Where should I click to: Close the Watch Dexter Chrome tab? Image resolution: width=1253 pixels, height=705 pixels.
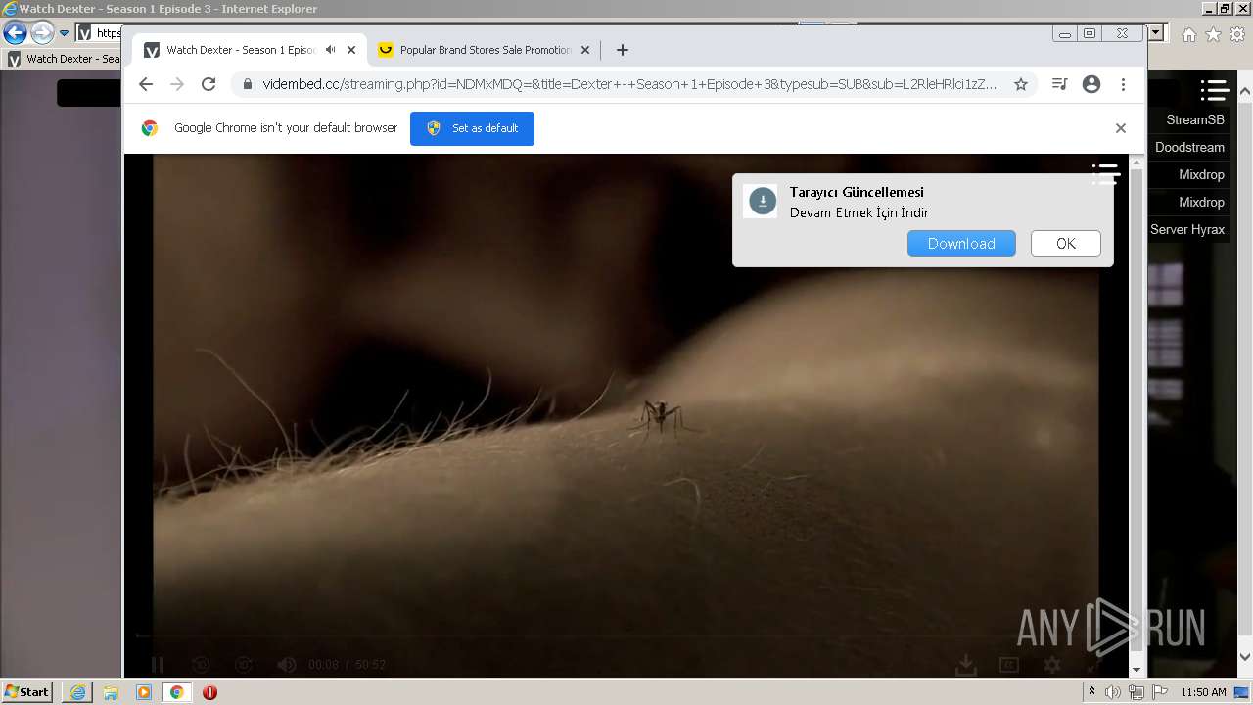351,50
